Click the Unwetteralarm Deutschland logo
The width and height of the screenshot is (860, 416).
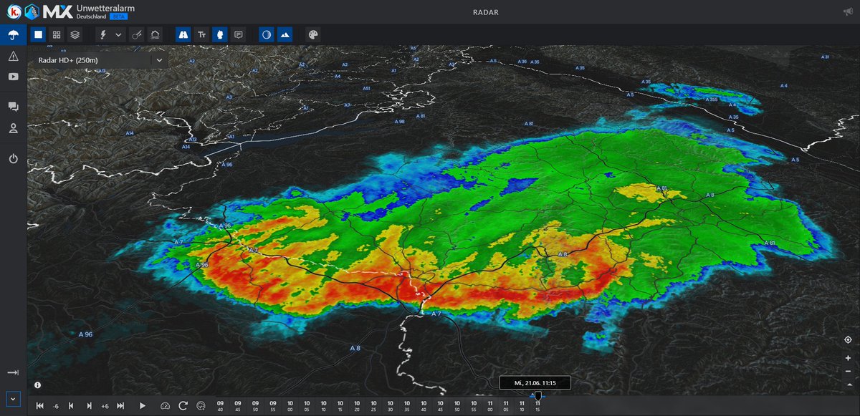pos(72,12)
